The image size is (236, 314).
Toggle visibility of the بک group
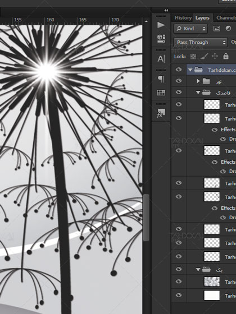179,269
